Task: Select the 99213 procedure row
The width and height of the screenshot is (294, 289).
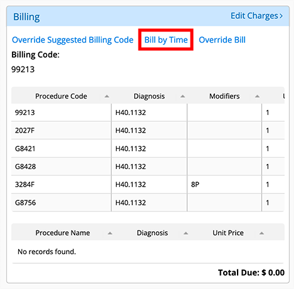Action: click(148, 112)
